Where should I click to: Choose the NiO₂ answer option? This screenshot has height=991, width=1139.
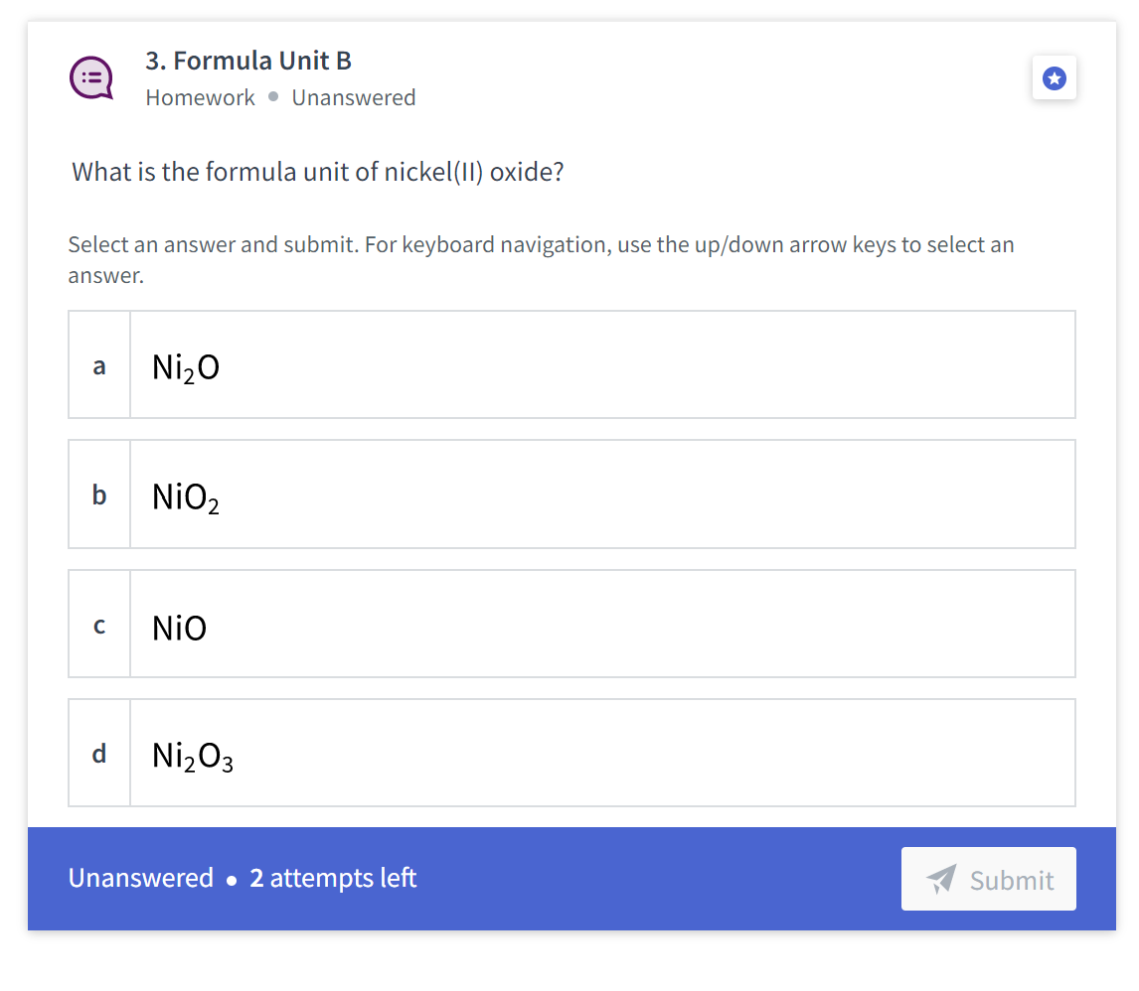601,495
